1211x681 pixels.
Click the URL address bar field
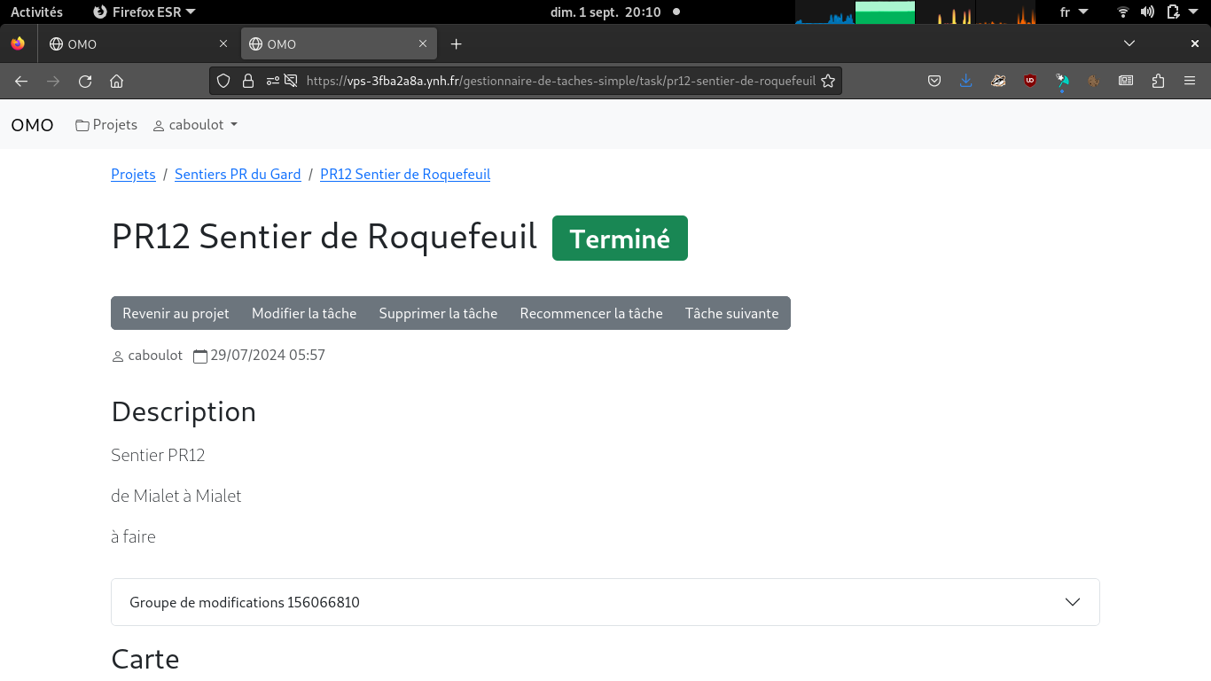coord(559,81)
